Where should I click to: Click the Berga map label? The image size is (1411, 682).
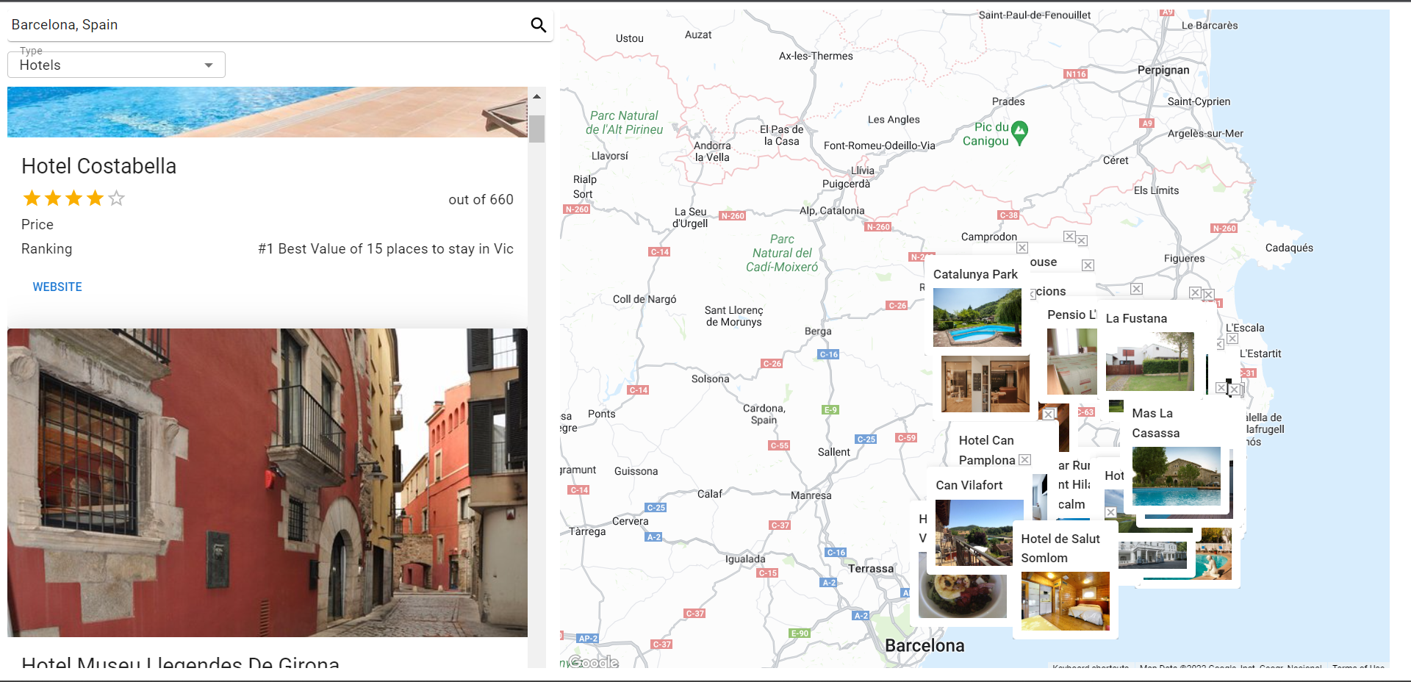(x=818, y=331)
